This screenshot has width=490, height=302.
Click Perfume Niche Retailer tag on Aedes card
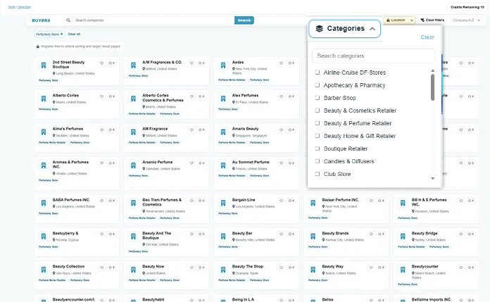pyautogui.click(x=232, y=80)
